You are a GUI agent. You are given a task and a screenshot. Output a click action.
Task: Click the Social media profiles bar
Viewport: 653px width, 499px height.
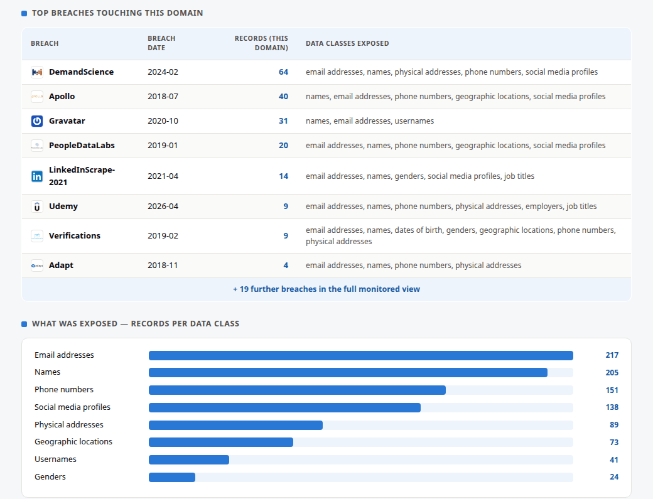(360, 407)
